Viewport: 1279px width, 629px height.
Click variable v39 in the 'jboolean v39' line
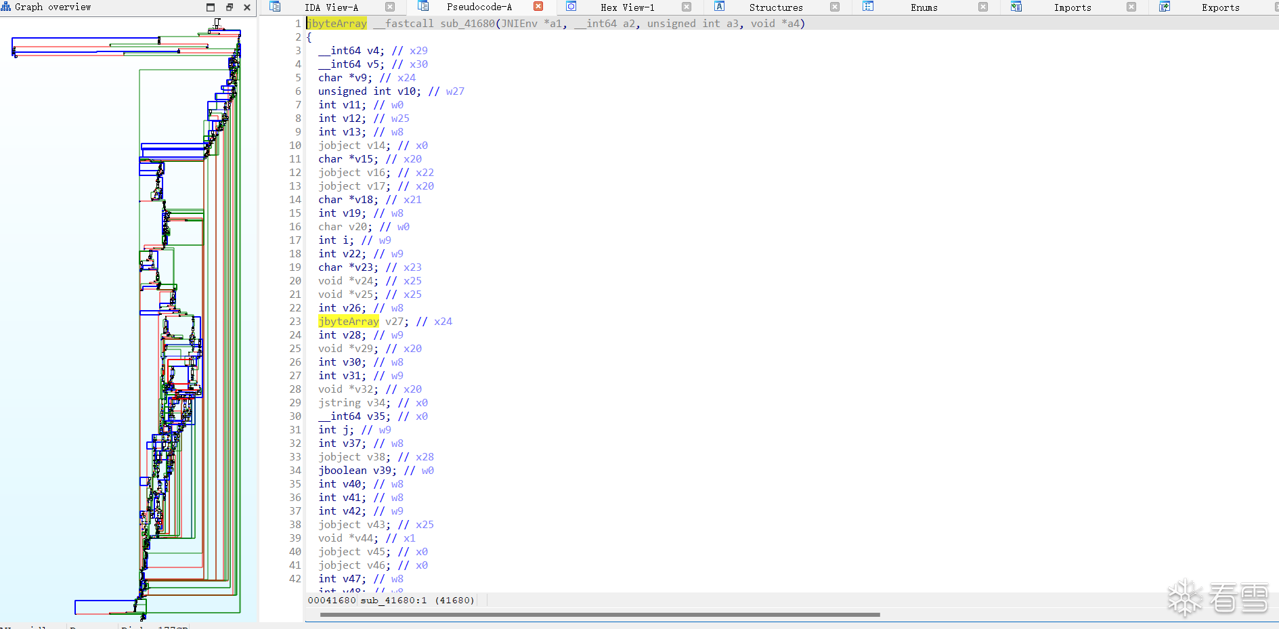pyautogui.click(x=383, y=471)
